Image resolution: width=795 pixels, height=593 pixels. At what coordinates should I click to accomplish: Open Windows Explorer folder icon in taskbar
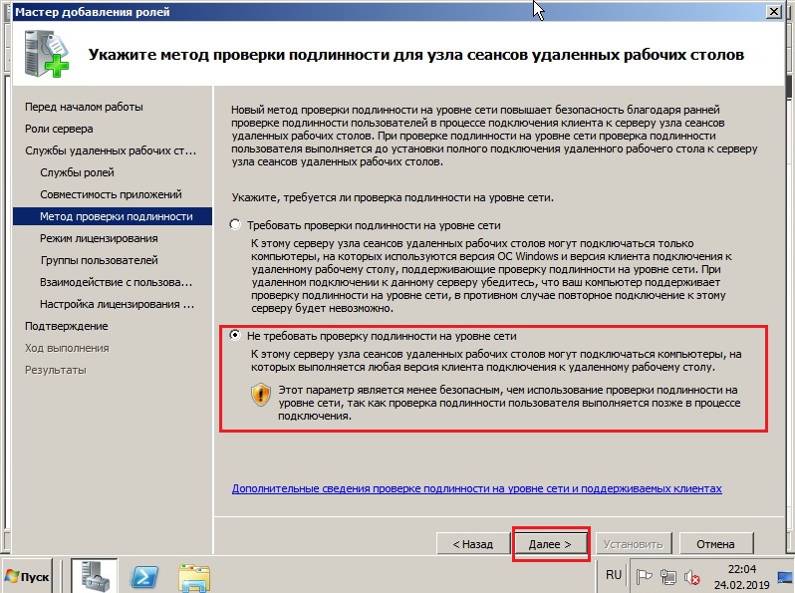click(193, 576)
